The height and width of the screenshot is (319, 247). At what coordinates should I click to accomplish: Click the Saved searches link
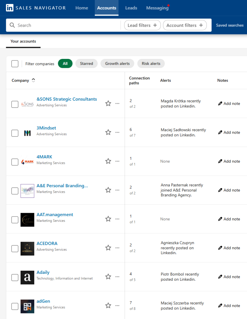pyautogui.click(x=230, y=25)
